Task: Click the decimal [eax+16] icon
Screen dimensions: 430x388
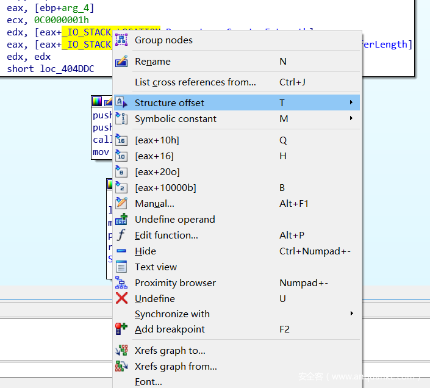Action: point(121,156)
